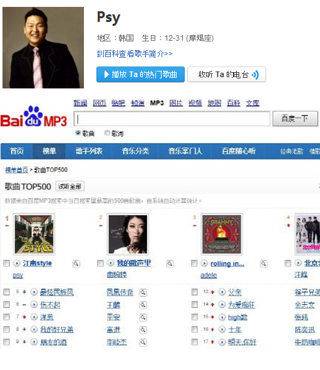Open 到百科查看歌手简介 link
The width and height of the screenshot is (320, 370).
(x=135, y=54)
